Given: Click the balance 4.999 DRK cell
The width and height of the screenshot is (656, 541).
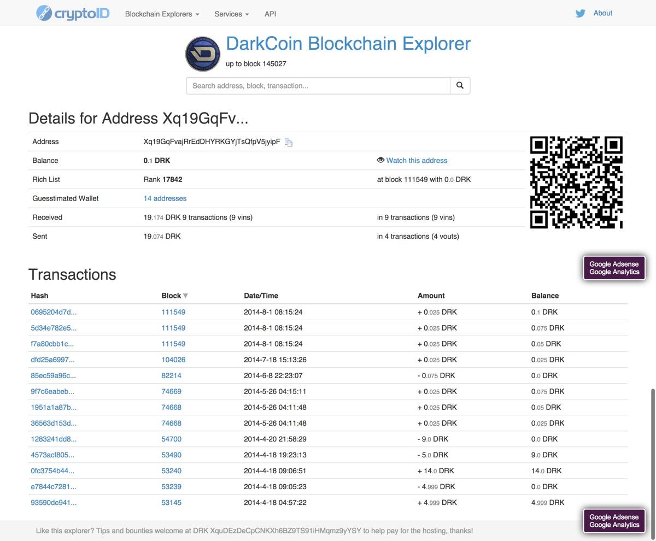Looking at the screenshot, I should point(548,502).
